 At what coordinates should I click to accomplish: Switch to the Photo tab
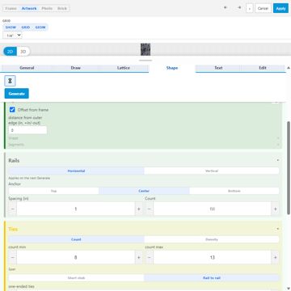pos(47,8)
